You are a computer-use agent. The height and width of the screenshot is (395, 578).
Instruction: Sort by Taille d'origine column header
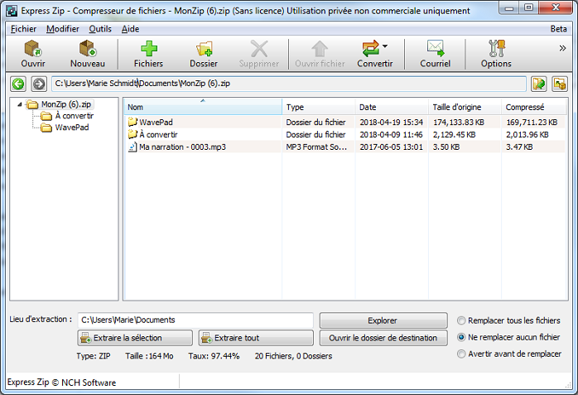pyautogui.click(x=465, y=107)
